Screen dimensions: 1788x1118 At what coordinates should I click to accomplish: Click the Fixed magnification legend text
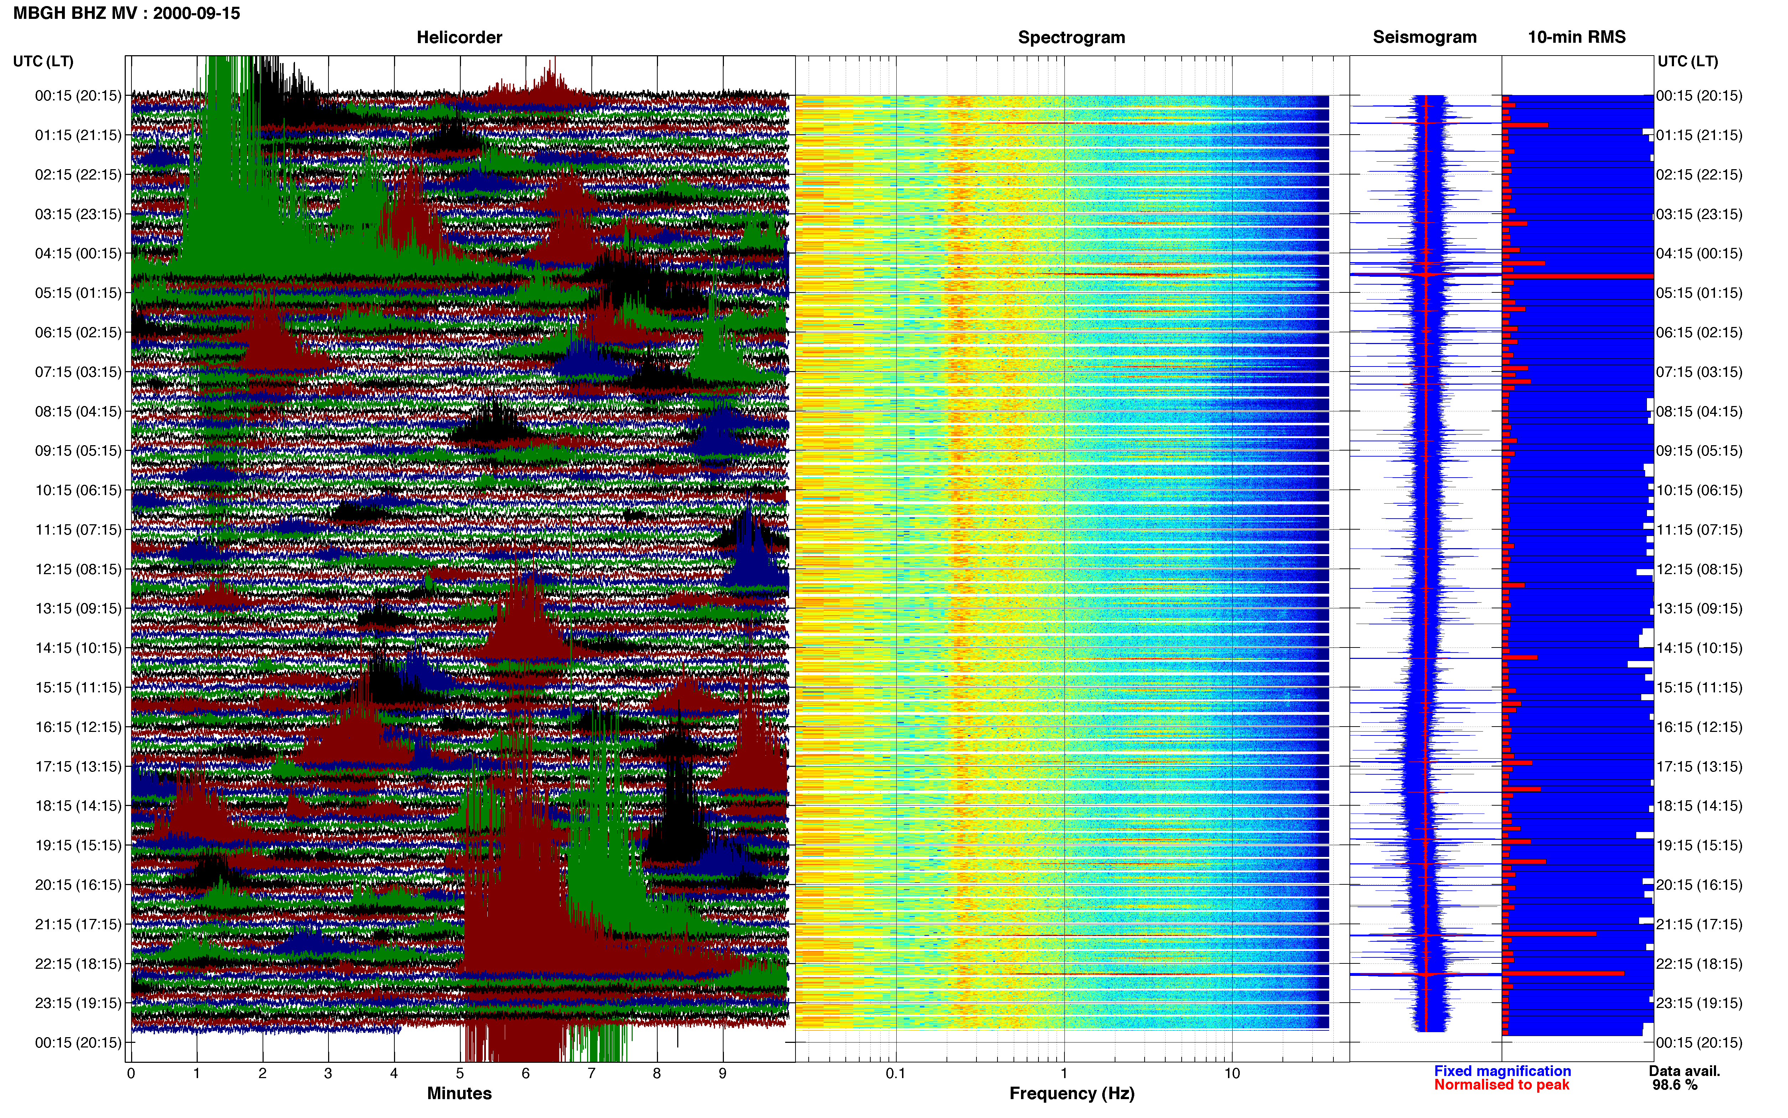pyautogui.click(x=1502, y=1071)
